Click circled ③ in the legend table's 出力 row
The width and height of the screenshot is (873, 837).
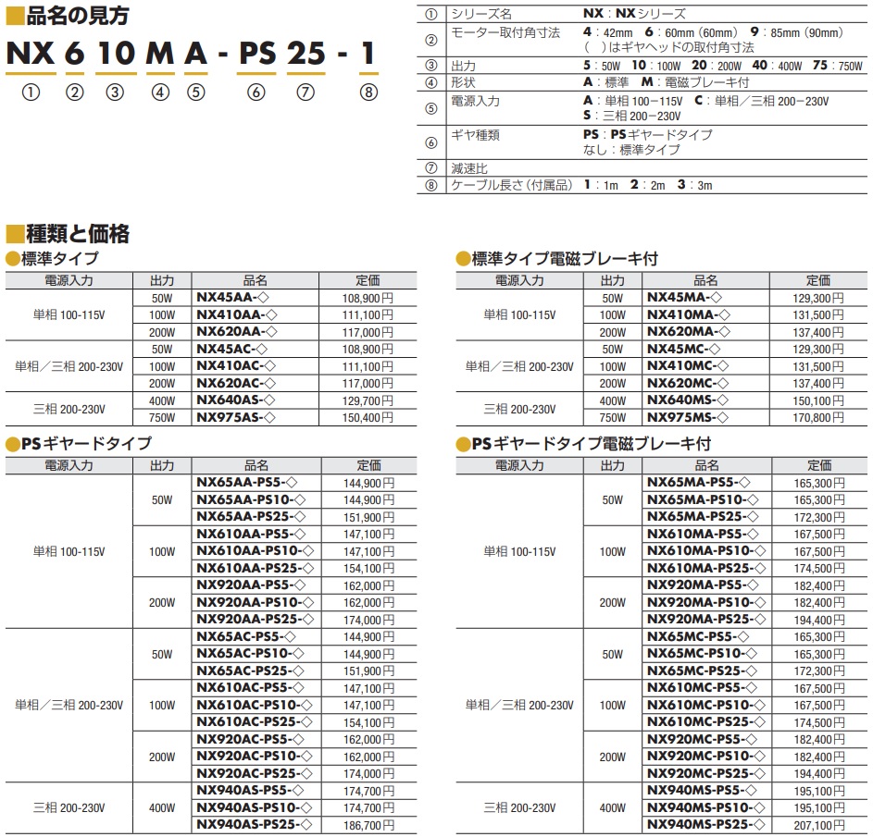[x=430, y=66]
